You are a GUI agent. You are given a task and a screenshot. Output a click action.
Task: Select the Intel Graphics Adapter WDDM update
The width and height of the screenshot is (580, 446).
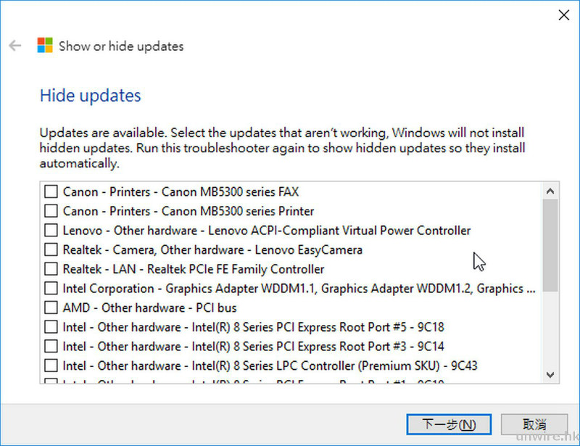coord(50,289)
